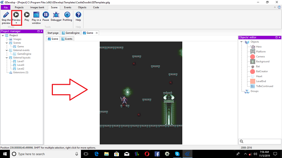Select the Game scene tree item
Screen dimensions: 282x158
(20, 46)
